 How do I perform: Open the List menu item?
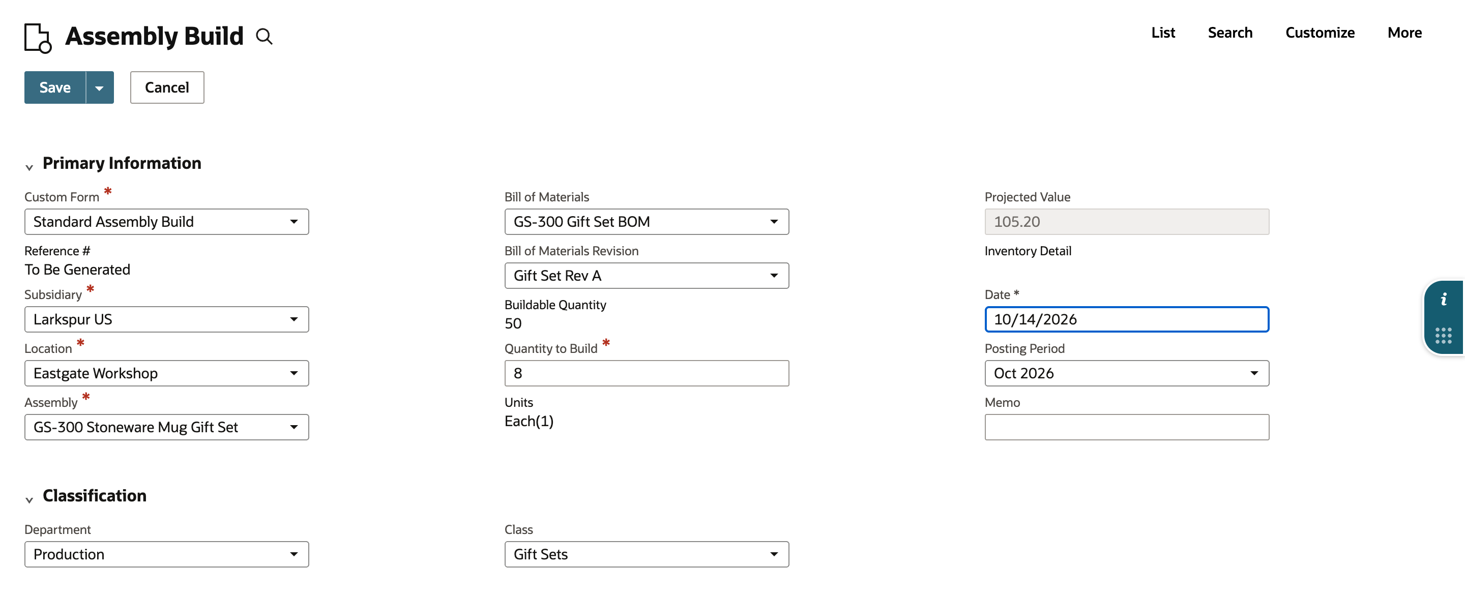tap(1163, 33)
